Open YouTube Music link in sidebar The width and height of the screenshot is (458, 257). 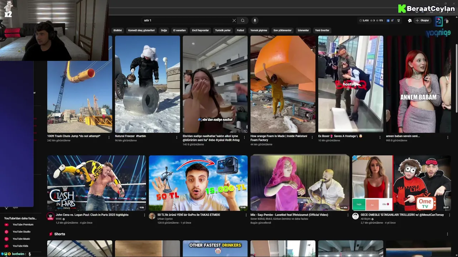(21, 239)
